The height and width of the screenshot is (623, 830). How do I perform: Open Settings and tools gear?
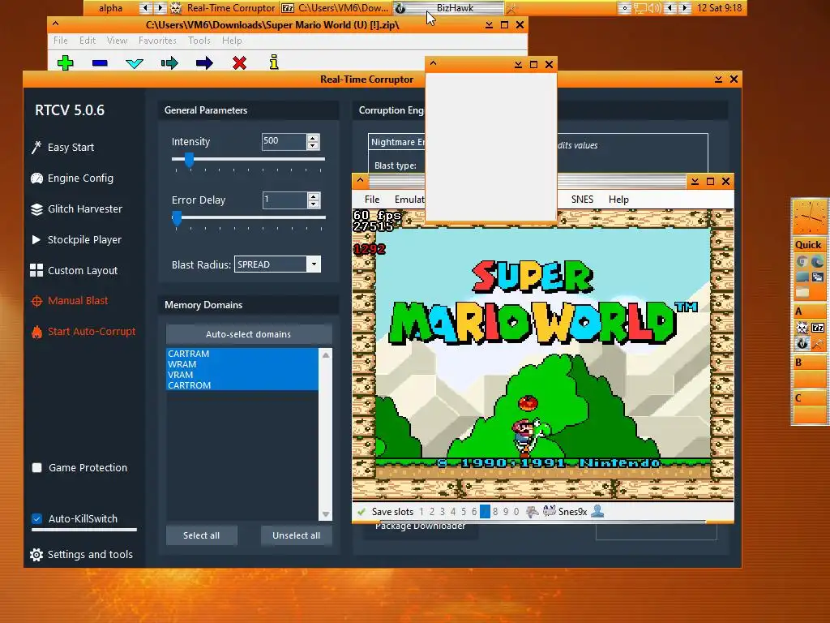82,555
